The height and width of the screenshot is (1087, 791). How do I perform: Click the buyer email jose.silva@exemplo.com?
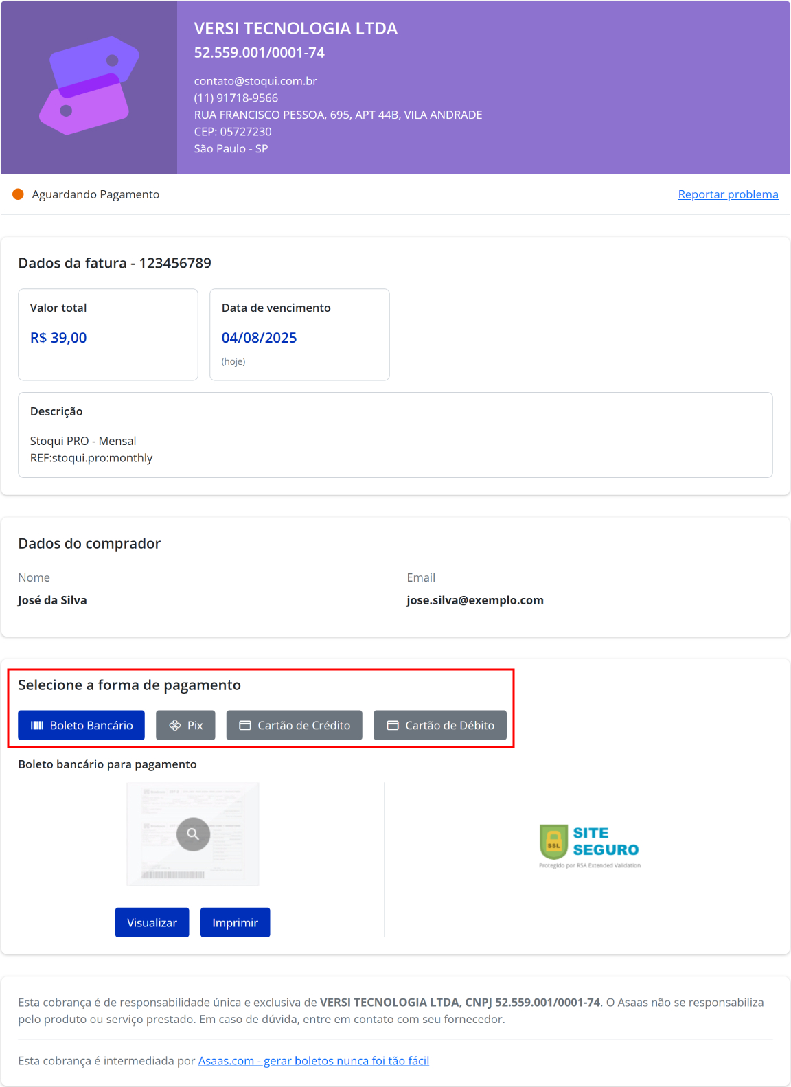[x=474, y=600]
